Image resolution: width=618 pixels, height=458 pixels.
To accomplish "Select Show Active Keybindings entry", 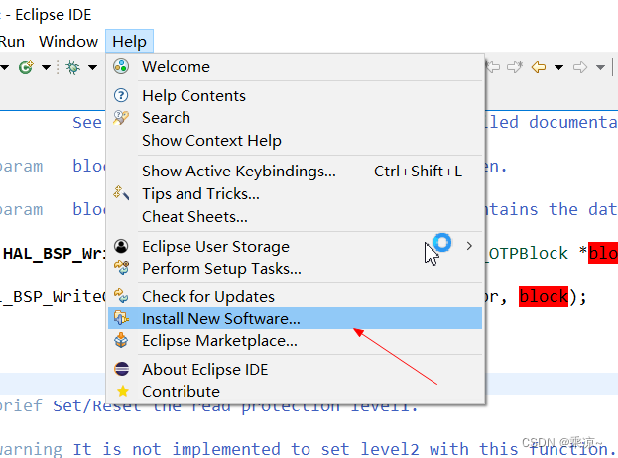I will 295,172.
